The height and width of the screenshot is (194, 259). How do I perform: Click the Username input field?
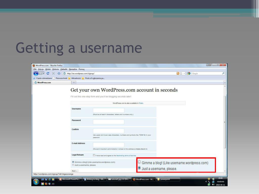click(109, 110)
